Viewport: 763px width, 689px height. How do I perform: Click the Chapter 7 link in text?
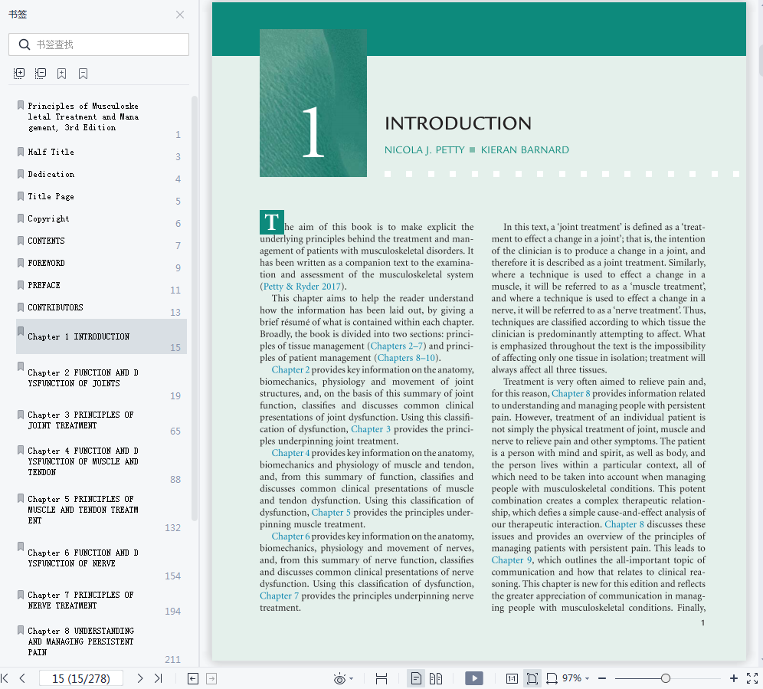click(x=280, y=595)
